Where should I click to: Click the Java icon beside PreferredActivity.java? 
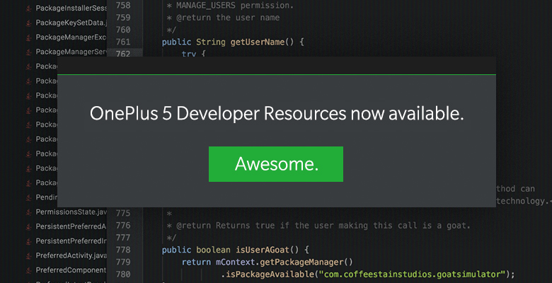pos(28,256)
